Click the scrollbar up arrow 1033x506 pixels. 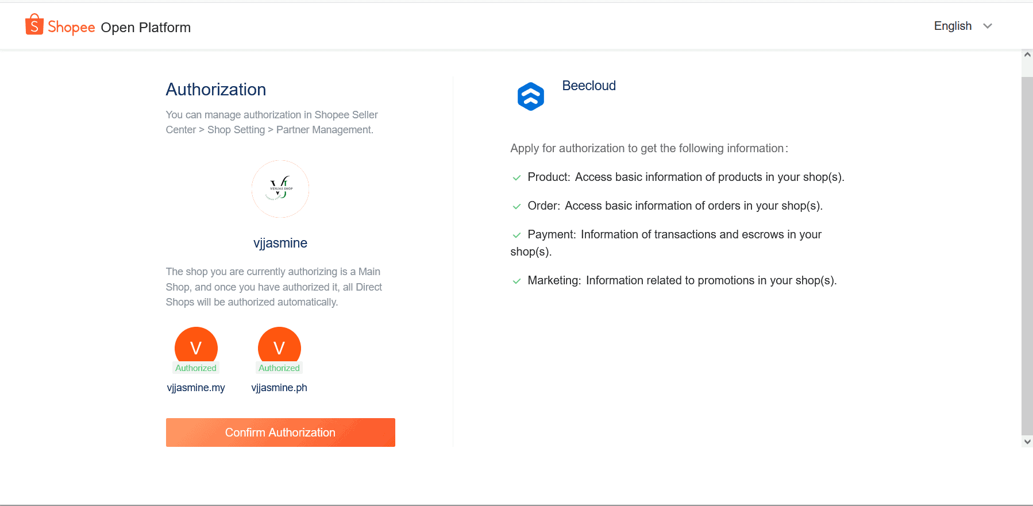1027,55
